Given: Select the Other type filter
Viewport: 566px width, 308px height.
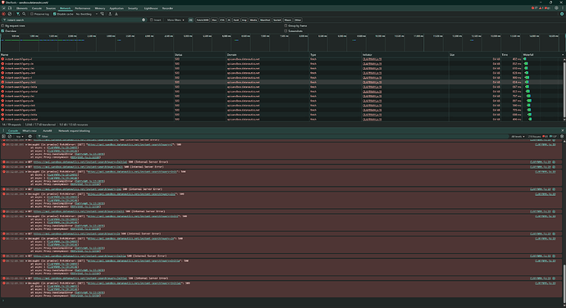Looking at the screenshot, I should click(x=298, y=20).
